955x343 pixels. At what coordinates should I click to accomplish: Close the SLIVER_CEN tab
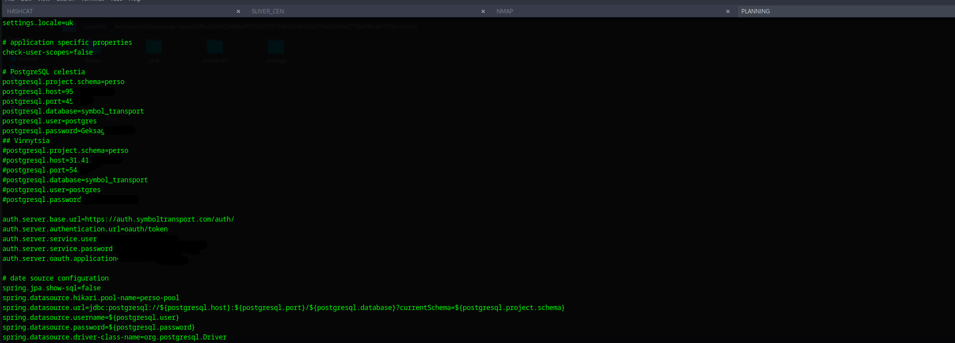tap(483, 11)
